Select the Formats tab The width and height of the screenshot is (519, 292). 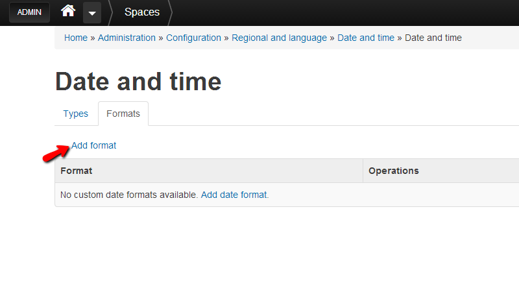[123, 114]
